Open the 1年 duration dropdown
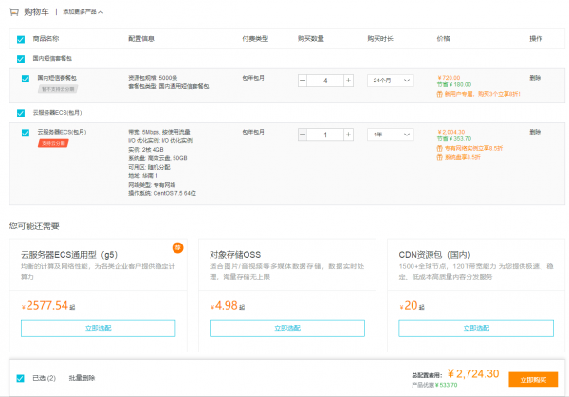The image size is (569, 397). (391, 135)
